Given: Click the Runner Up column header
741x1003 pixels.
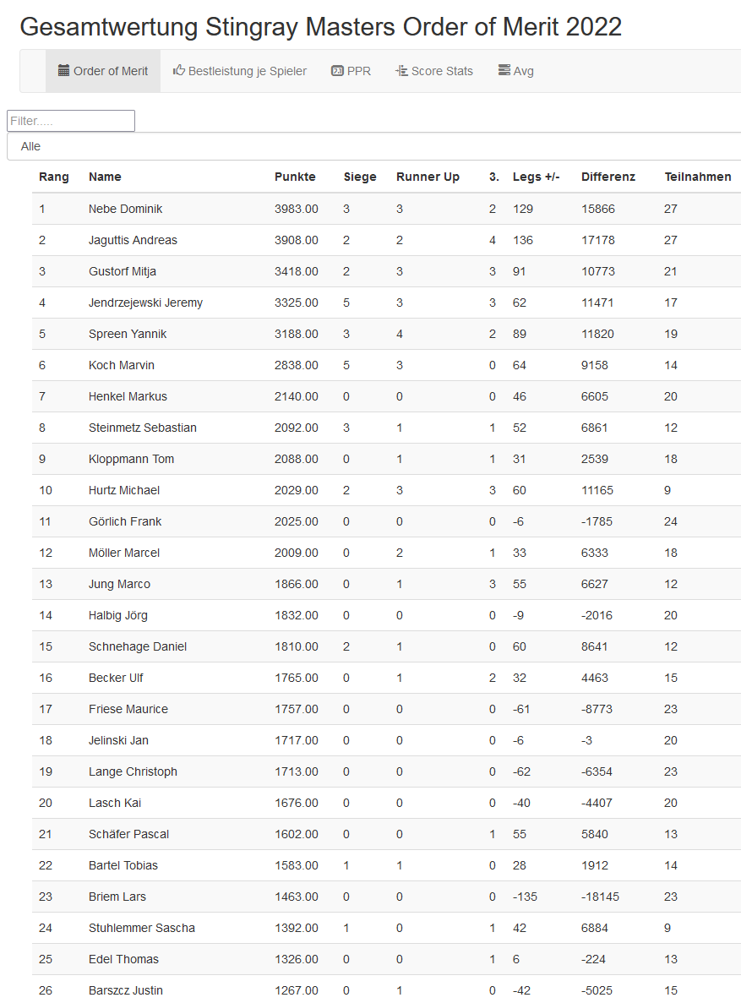Looking at the screenshot, I should [x=428, y=177].
